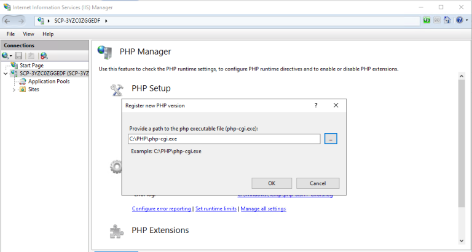The height and width of the screenshot is (252, 472).
Task: Open the breadcrumb arrow after server name
Action: click(106, 21)
